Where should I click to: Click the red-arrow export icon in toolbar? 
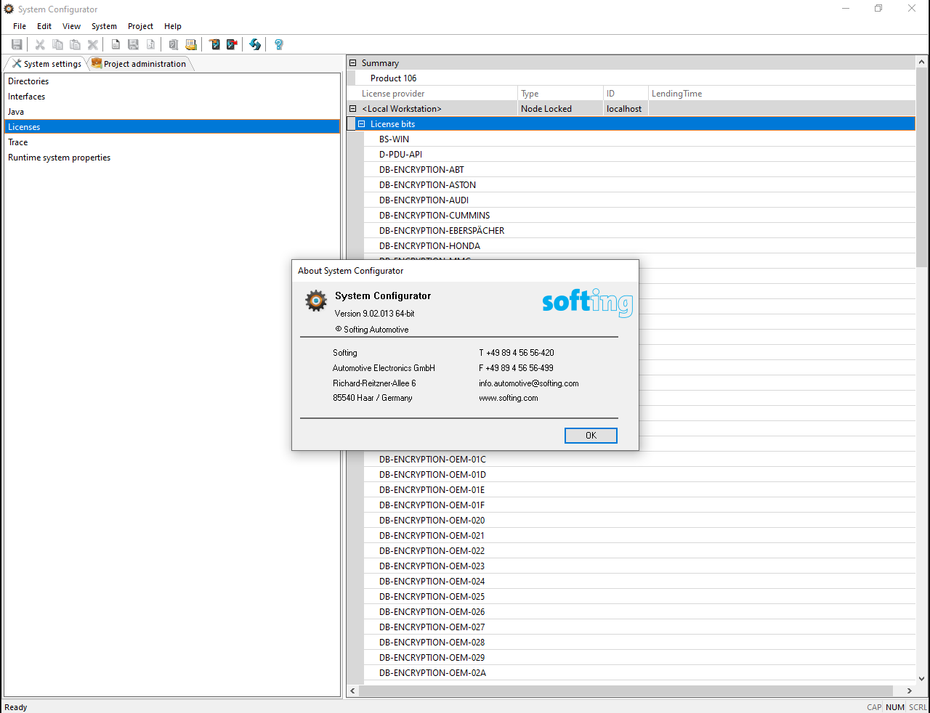click(x=232, y=44)
